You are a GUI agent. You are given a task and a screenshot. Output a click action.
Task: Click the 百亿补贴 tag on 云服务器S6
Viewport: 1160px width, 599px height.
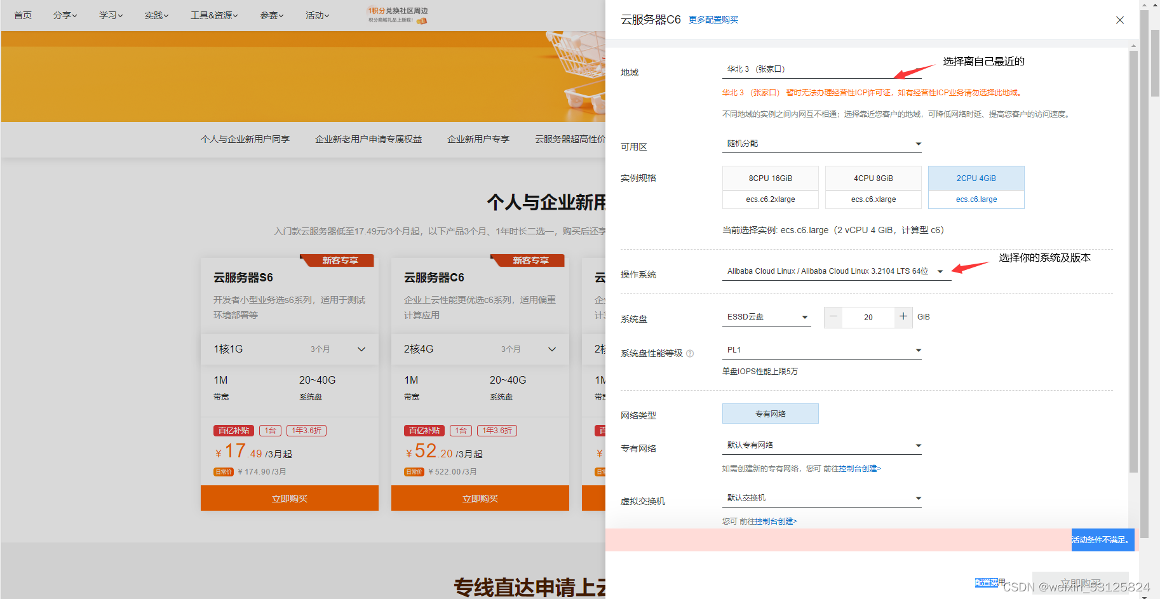click(x=234, y=431)
